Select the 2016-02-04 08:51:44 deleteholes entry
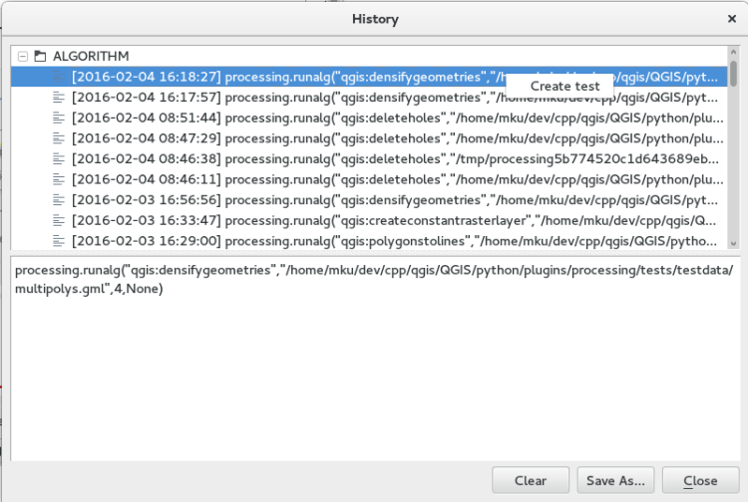 pos(369,118)
